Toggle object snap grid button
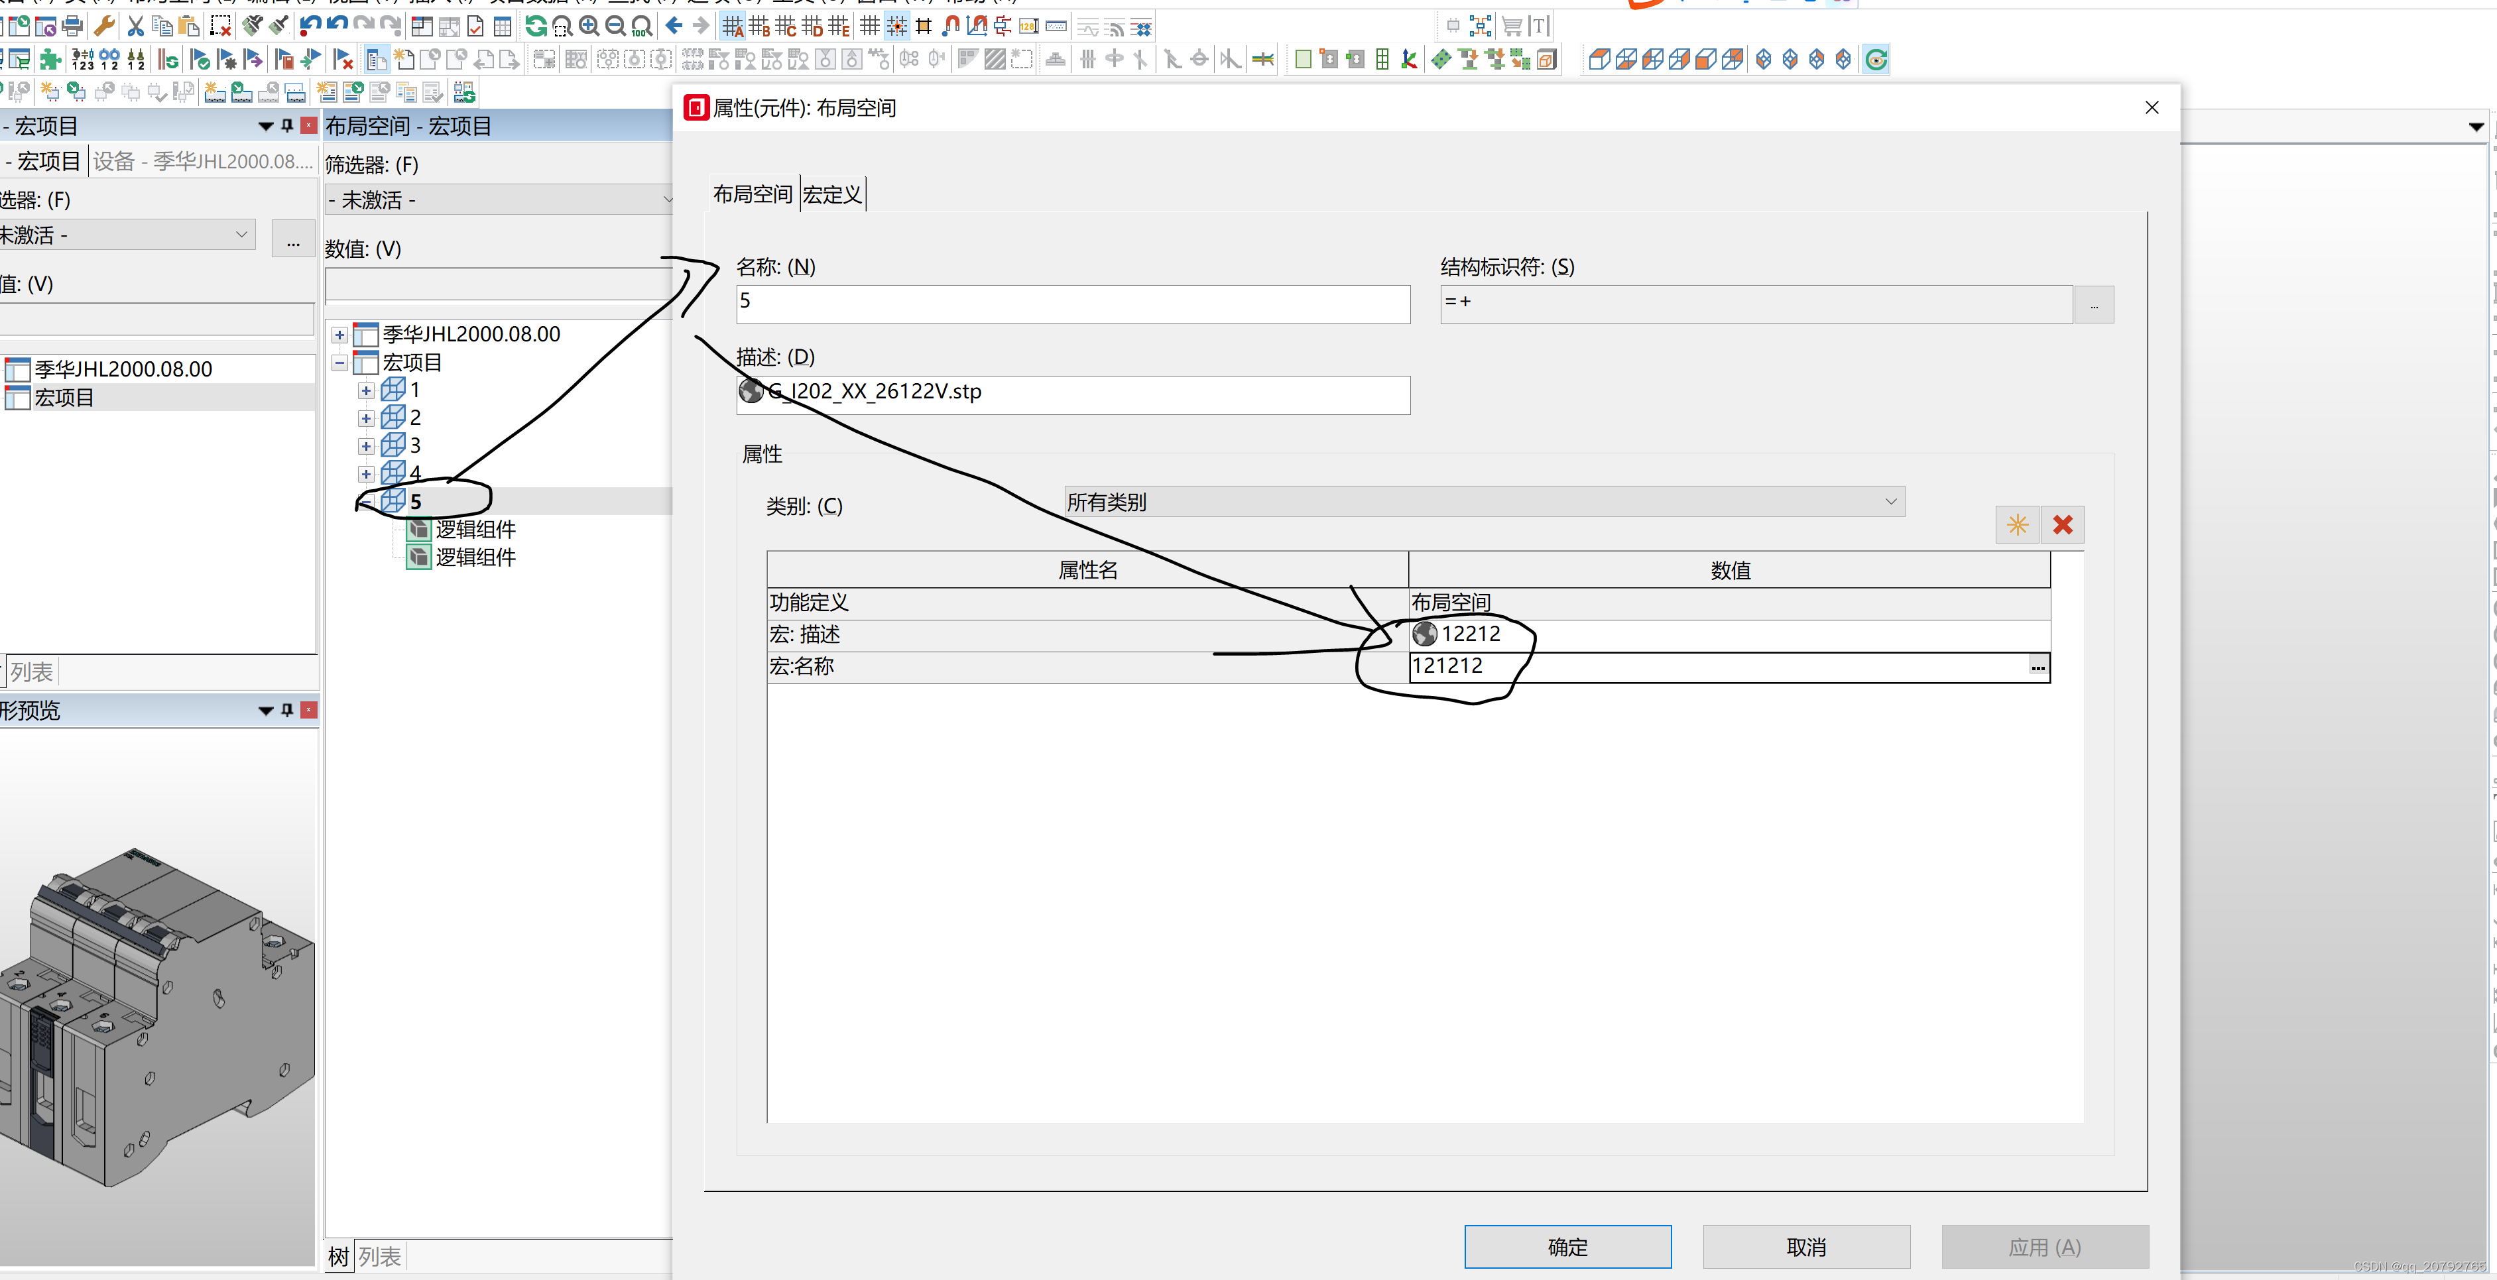This screenshot has height=1280, width=2497. click(896, 26)
